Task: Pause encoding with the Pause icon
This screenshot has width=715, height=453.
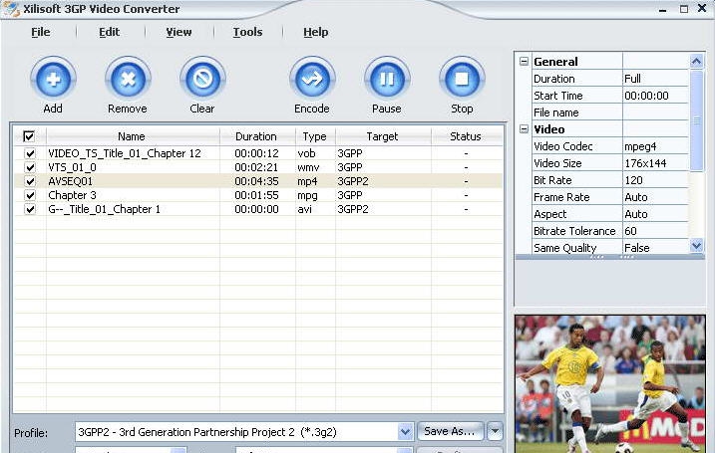Action: pyautogui.click(x=387, y=79)
